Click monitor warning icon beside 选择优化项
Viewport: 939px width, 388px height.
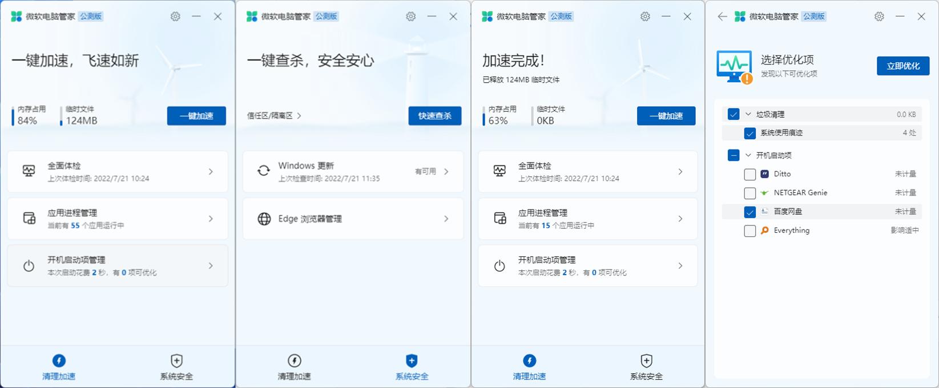click(x=735, y=67)
